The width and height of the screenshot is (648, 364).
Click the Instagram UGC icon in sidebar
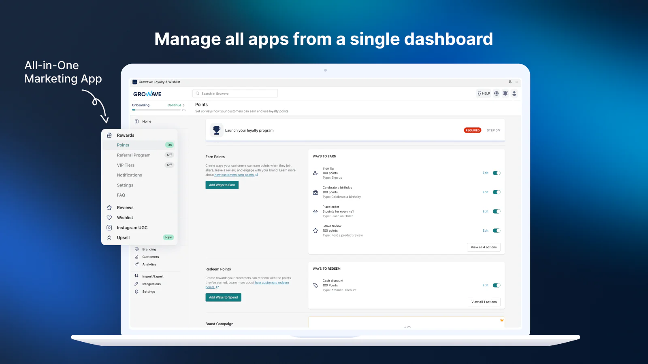click(109, 228)
